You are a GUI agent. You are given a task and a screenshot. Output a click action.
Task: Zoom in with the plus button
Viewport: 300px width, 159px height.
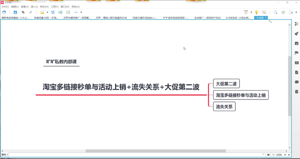point(285,154)
